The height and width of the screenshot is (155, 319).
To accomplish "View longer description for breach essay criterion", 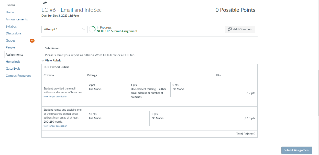I will pyautogui.click(x=55, y=126).
